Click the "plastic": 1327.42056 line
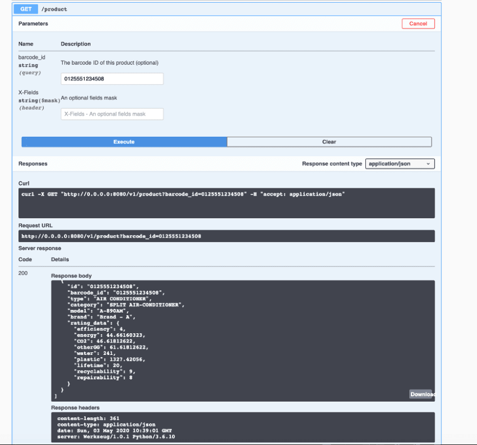477x445 pixels. click(109, 359)
